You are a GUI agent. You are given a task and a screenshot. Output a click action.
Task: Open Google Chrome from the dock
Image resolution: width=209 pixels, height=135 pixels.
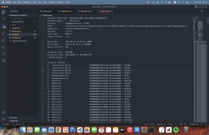(58, 130)
